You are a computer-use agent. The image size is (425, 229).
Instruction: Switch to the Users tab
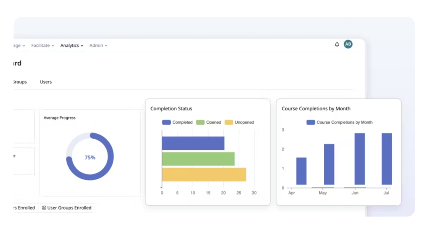46,82
